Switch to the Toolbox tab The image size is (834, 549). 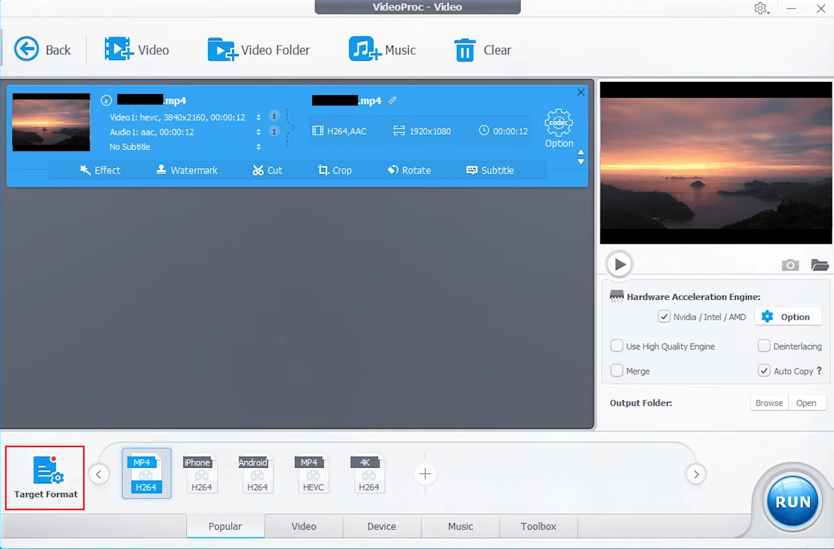coord(538,526)
